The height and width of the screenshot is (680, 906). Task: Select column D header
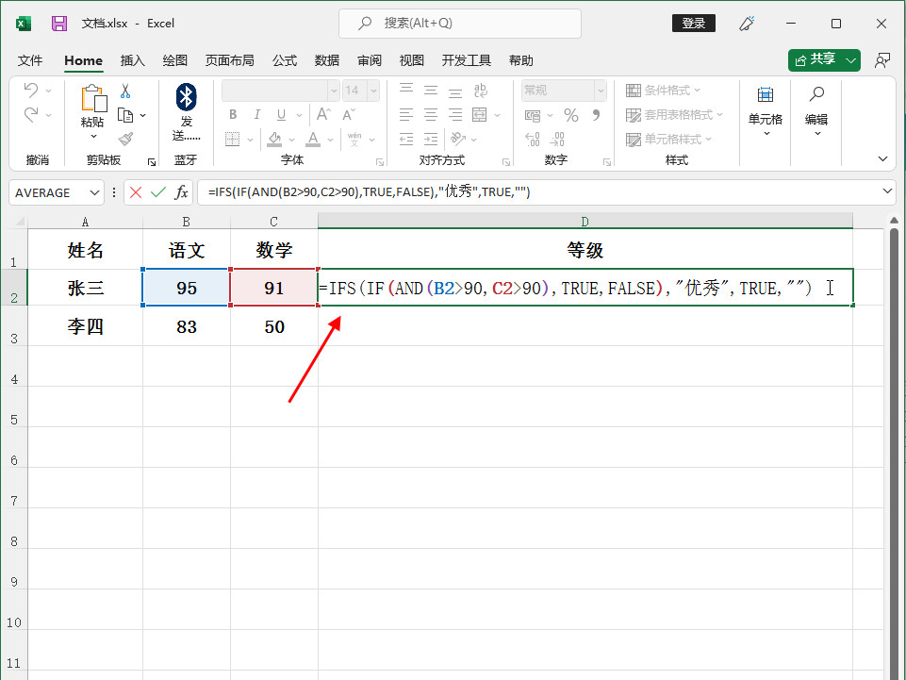(x=585, y=222)
